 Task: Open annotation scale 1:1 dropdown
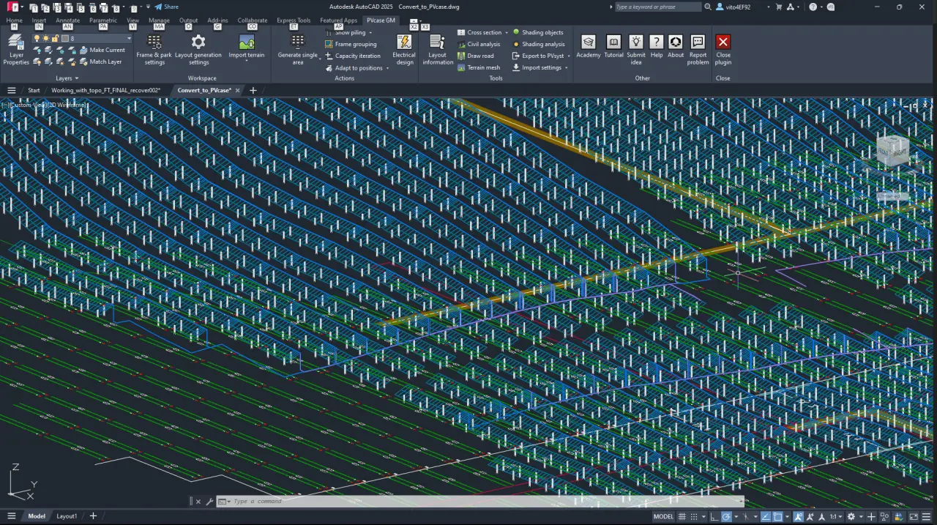click(x=836, y=516)
